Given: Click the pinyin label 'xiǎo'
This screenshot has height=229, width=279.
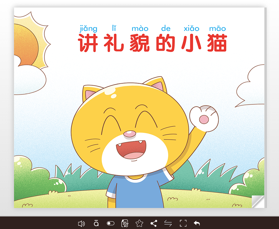Looking at the screenshot, I should pos(192,28).
